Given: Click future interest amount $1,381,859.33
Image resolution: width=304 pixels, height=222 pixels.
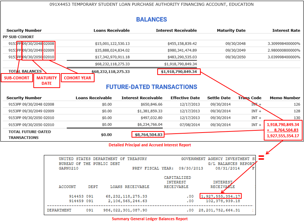Looking at the screenshot, I should (150, 111).
